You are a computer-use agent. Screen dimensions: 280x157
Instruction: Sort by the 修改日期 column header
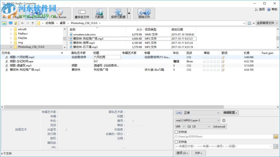coord(177,30)
